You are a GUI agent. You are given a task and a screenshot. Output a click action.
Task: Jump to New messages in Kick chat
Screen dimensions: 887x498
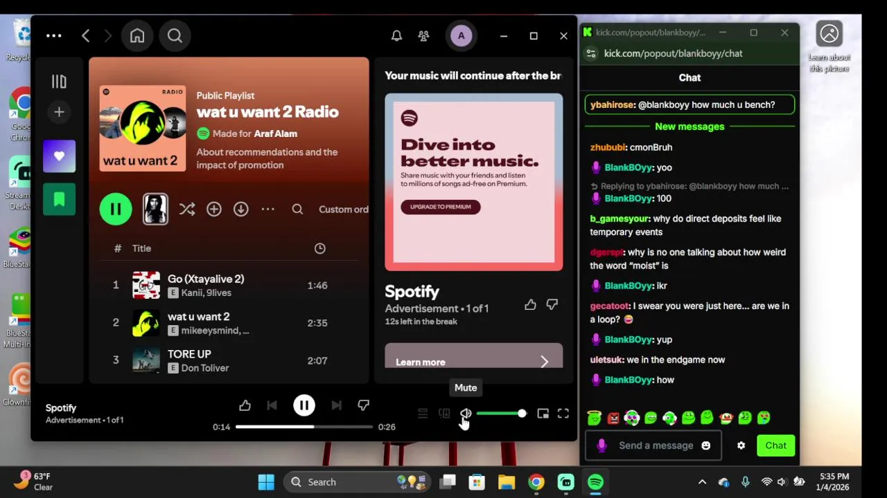click(x=690, y=127)
